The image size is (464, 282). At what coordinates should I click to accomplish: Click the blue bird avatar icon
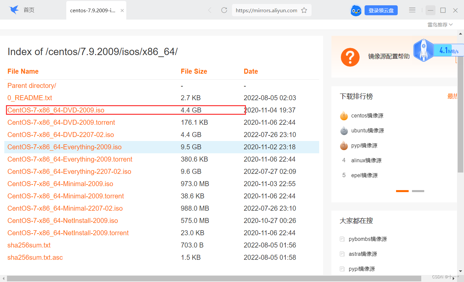coord(356,10)
